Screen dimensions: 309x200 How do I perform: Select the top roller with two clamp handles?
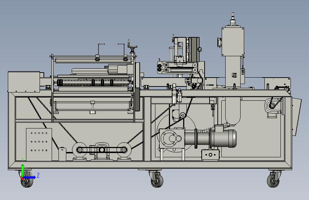[x=93, y=60]
